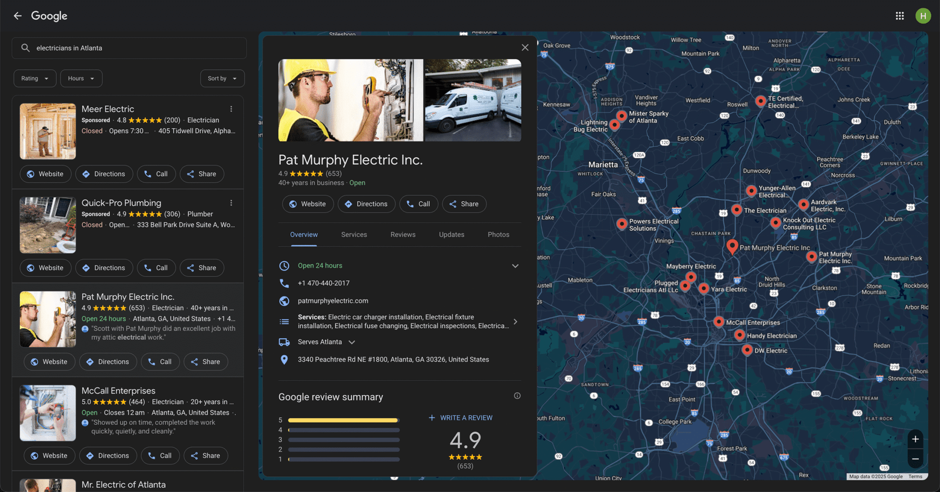Image resolution: width=940 pixels, height=492 pixels.
Task: Open the white service van photo
Action: pos(473,100)
